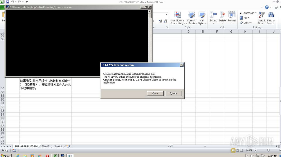The height and width of the screenshot is (157, 281).
Task: Switch to Page Layout view
Action: point(237,150)
